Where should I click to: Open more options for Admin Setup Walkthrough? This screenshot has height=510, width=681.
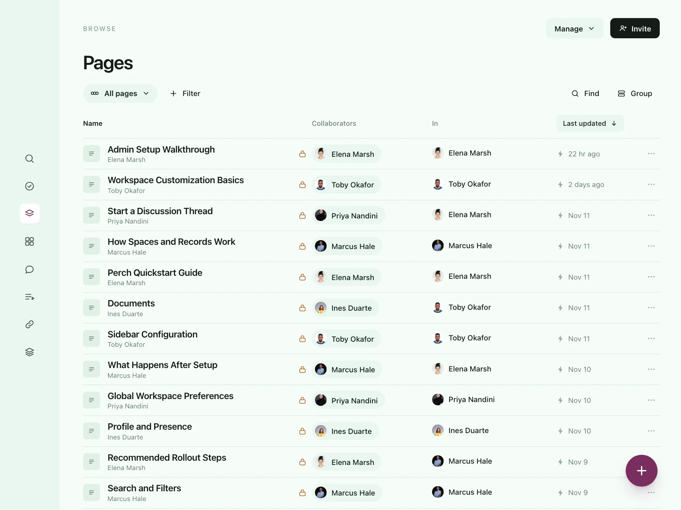[651, 153]
